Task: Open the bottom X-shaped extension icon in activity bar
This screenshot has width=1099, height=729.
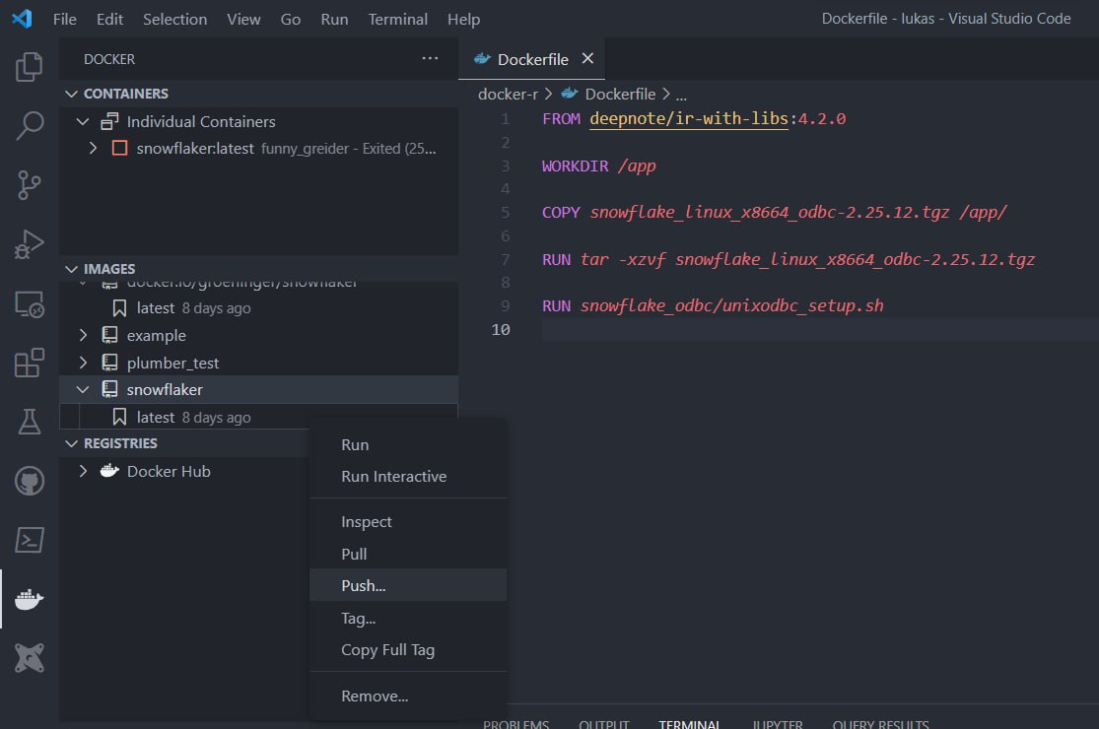Action: click(x=29, y=658)
